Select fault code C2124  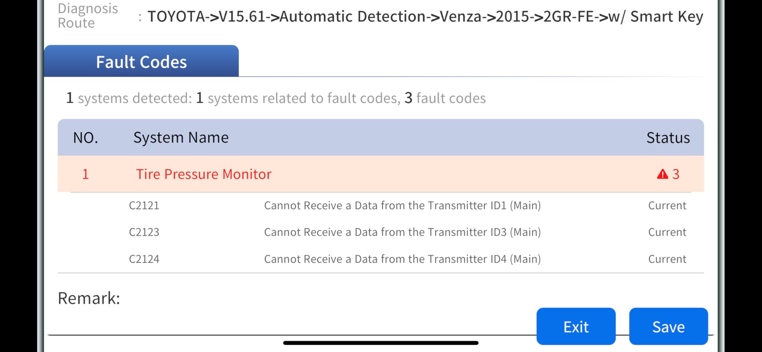(x=144, y=259)
